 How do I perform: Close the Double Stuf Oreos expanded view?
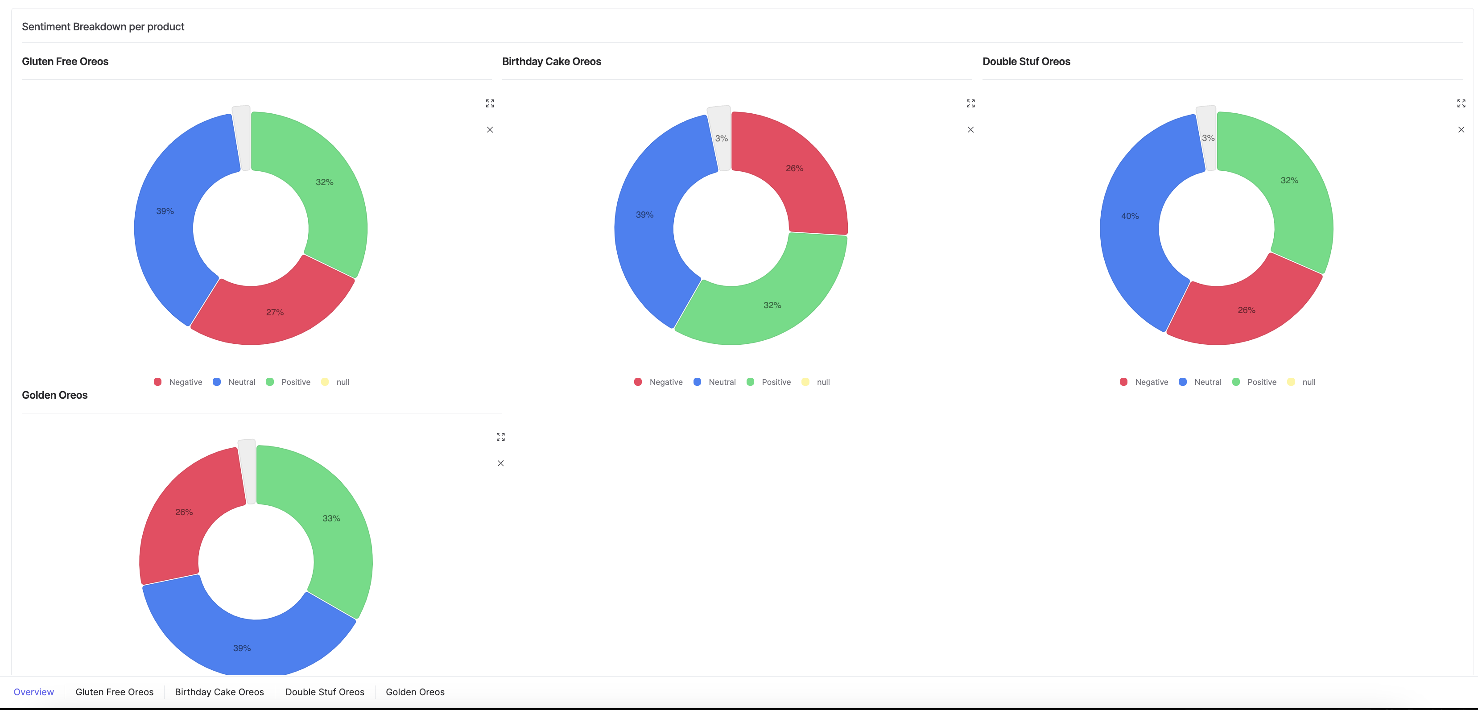(x=1461, y=130)
